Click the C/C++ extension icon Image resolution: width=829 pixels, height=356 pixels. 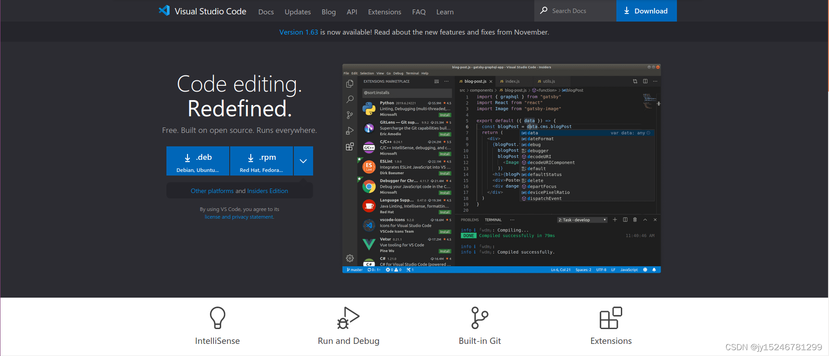click(x=369, y=148)
